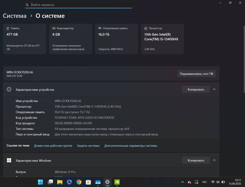Open 'Дополнительные параметры системы' link

coord(131,146)
